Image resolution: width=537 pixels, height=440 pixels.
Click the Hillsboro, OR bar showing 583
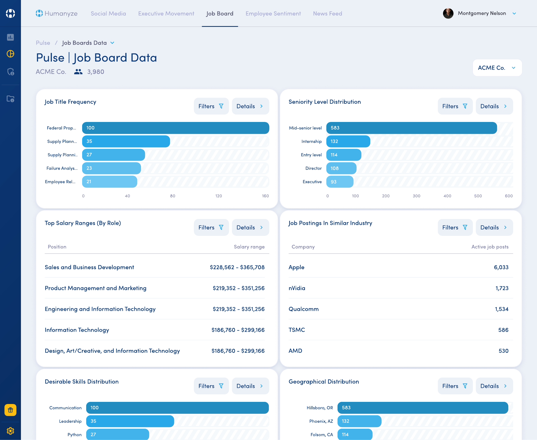click(423, 407)
